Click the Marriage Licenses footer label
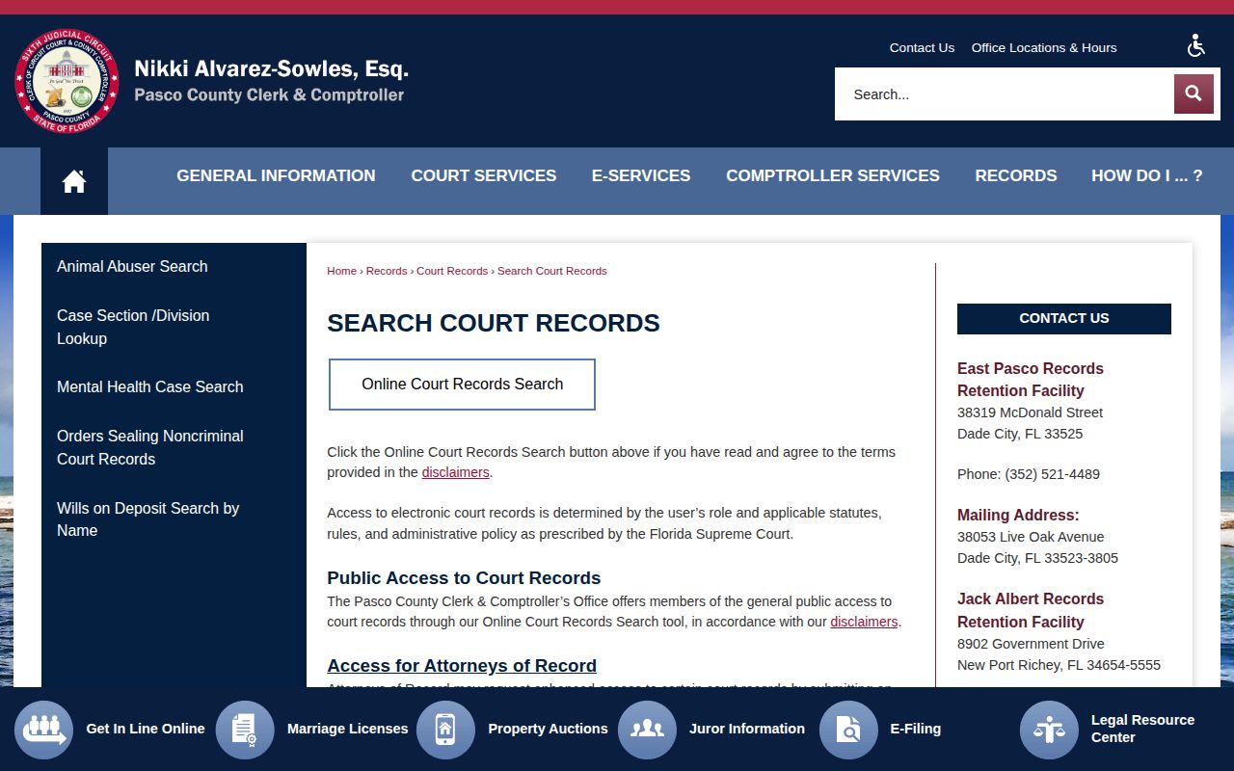Image resolution: width=1234 pixels, height=771 pixels. [348, 729]
